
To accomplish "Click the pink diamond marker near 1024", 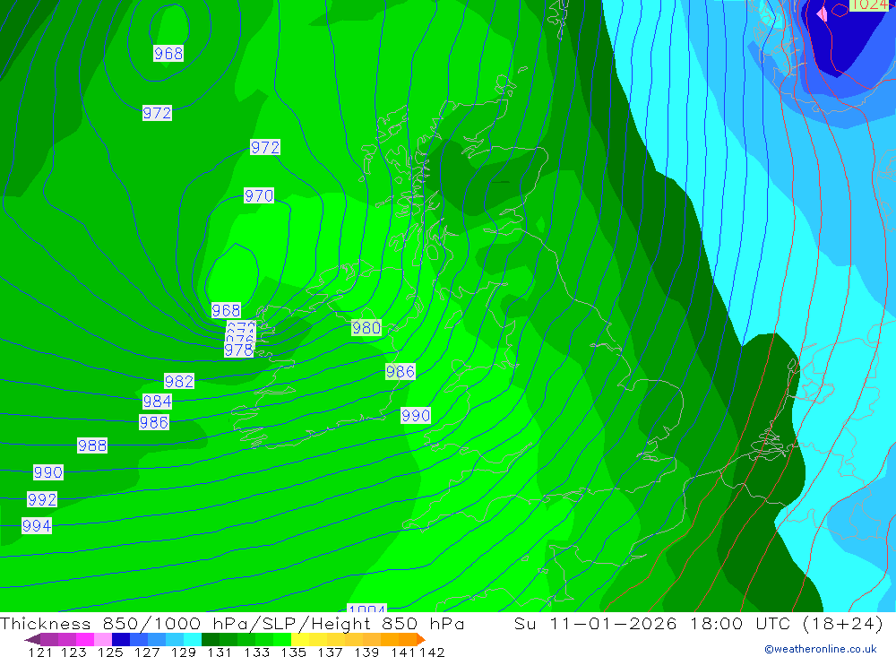I will coord(823,13).
